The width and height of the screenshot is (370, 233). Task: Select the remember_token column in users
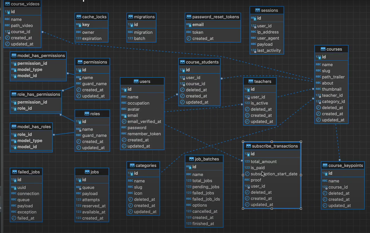coord(144,134)
